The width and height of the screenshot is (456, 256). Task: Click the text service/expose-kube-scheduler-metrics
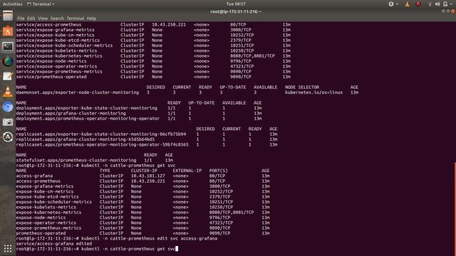(64, 46)
